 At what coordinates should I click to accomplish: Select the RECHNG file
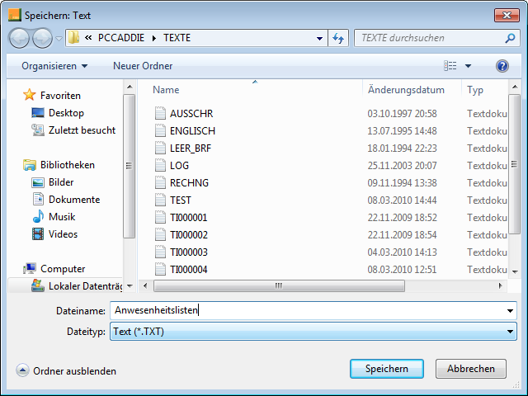click(189, 183)
